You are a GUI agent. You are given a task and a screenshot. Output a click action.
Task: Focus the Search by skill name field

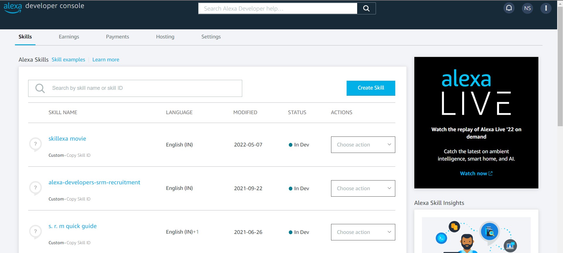coord(135,88)
